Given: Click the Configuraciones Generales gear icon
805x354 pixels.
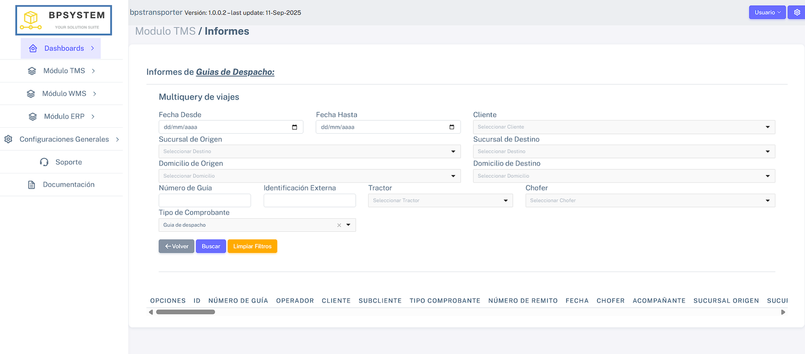Looking at the screenshot, I should pos(9,139).
